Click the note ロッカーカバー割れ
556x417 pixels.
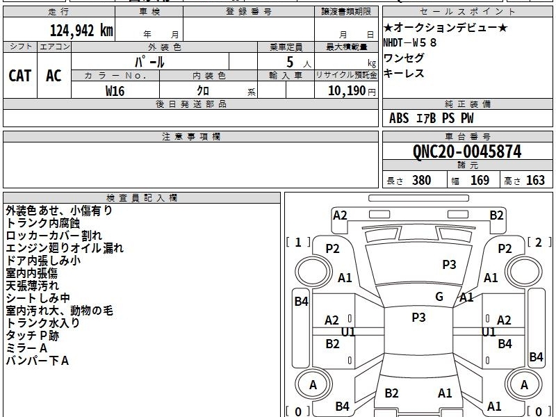[54, 236]
